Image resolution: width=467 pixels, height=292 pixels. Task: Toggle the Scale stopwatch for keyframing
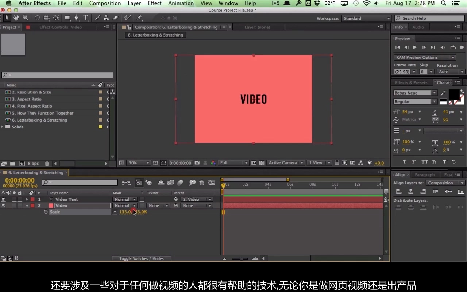(x=46, y=212)
